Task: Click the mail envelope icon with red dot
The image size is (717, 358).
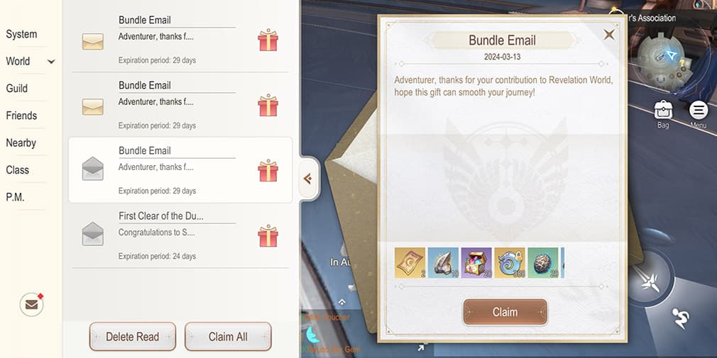Action: pos(31,305)
